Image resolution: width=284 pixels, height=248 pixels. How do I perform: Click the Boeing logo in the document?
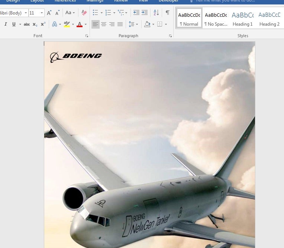pyautogui.click(x=76, y=57)
